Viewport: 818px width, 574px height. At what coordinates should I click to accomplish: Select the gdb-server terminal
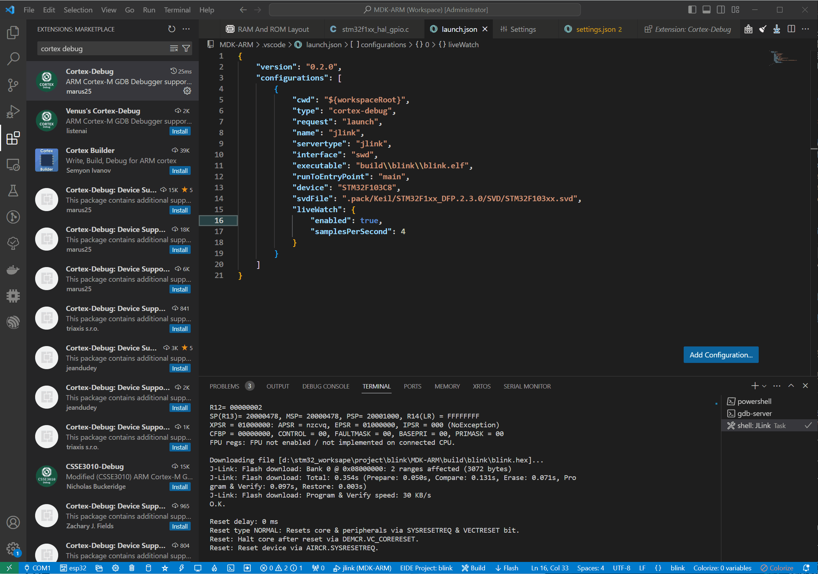(769, 413)
